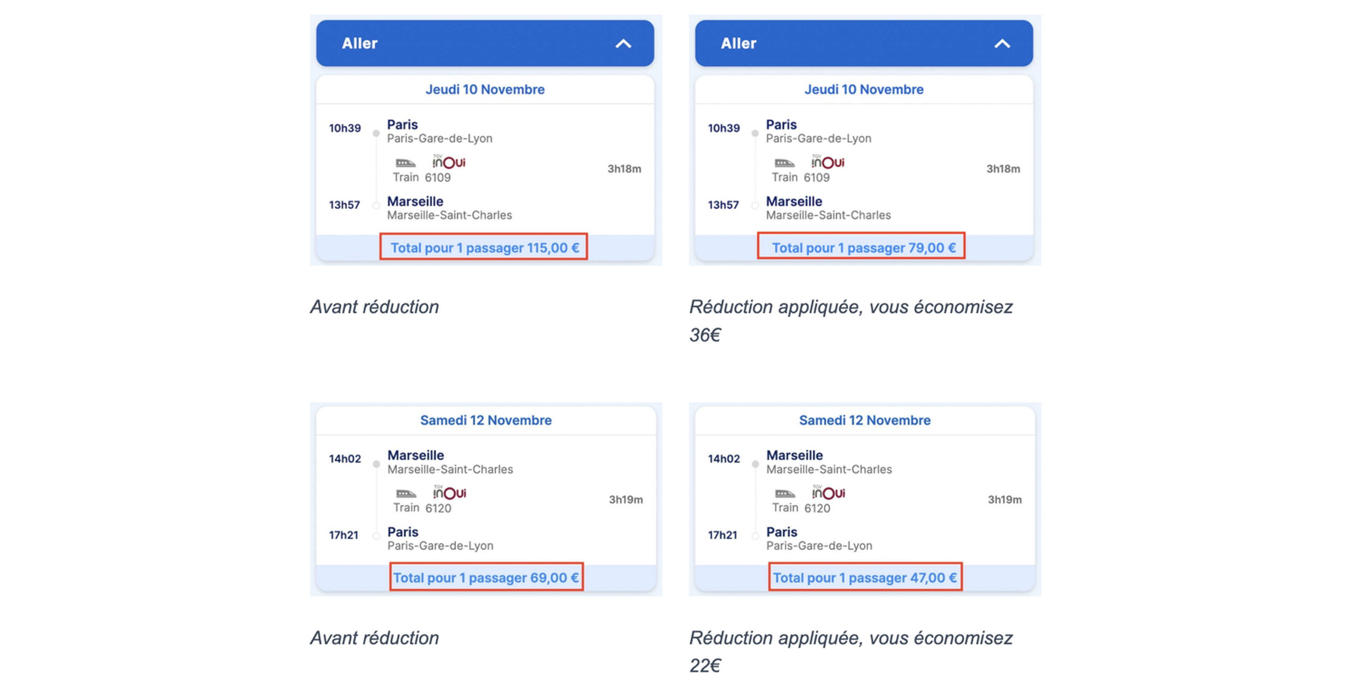The height and width of the screenshot is (695, 1349).
Task: Collapse the left Aller section chevron
Action: (x=623, y=44)
